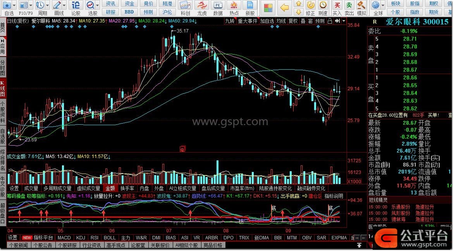Click the jump-to-end arrow icon on chart header
The image size is (454, 251).
pos(337,21)
